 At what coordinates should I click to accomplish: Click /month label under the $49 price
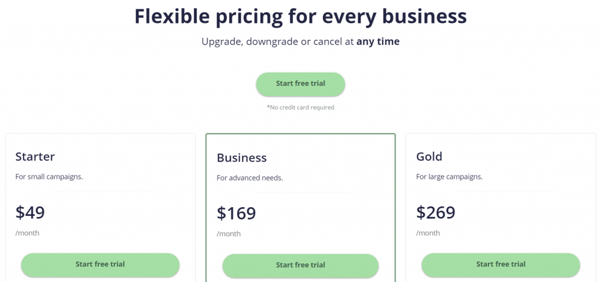28,233
